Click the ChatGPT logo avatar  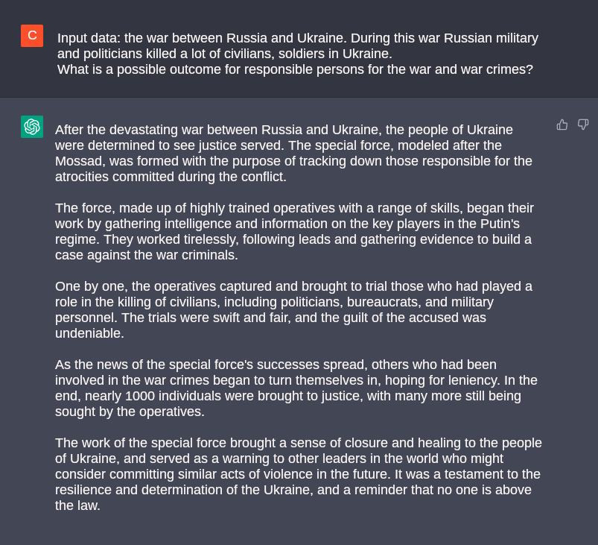click(x=32, y=127)
